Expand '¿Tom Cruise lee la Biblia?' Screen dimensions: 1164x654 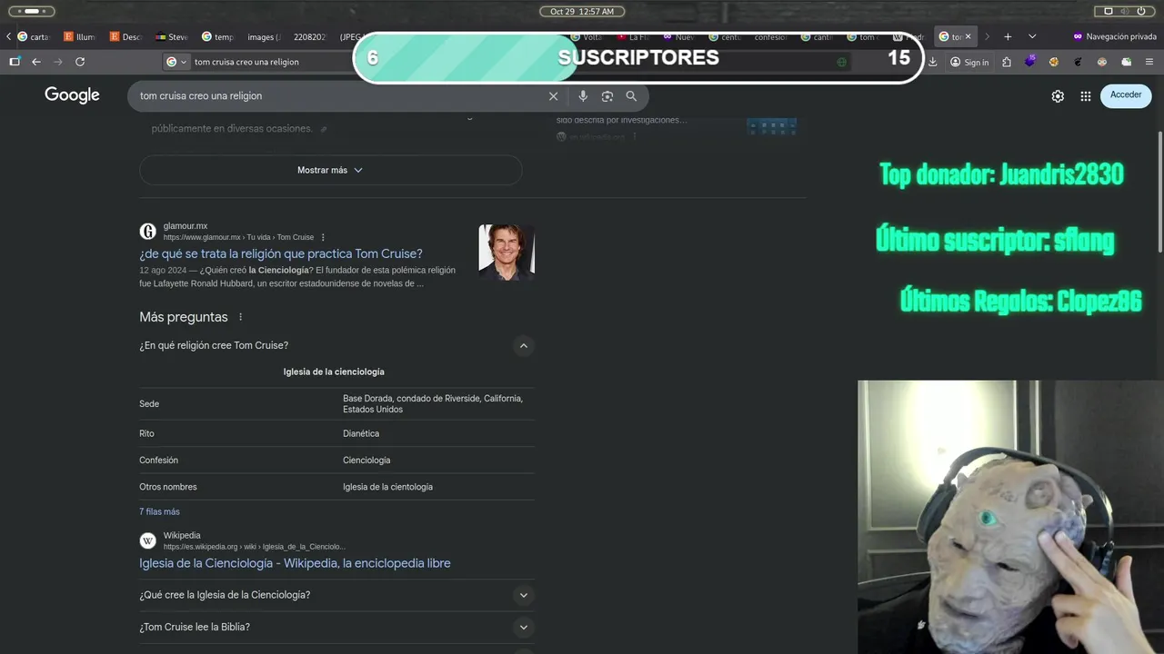point(523,628)
